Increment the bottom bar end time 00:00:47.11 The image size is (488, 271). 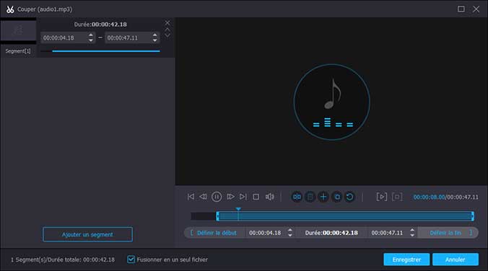[x=412, y=230]
